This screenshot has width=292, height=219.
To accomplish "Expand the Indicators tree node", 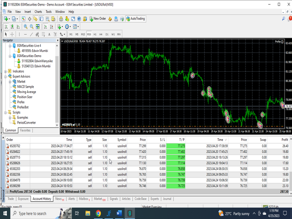I will [x=5, y=72].
